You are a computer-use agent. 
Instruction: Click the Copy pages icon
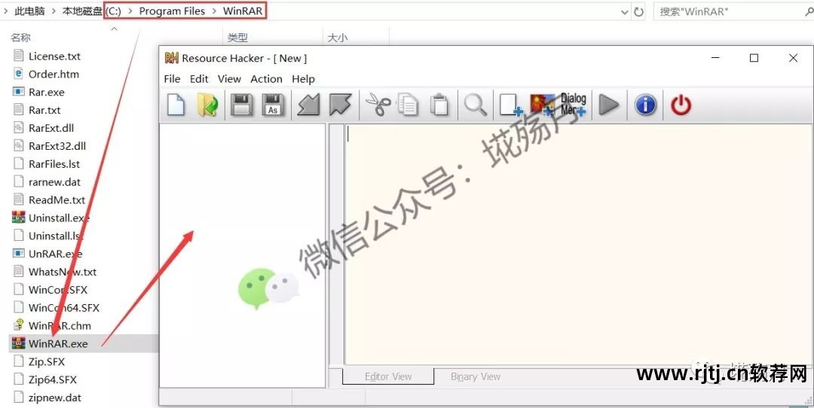[408, 105]
